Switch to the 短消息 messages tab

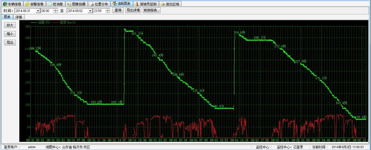pyautogui.click(x=55, y=4)
